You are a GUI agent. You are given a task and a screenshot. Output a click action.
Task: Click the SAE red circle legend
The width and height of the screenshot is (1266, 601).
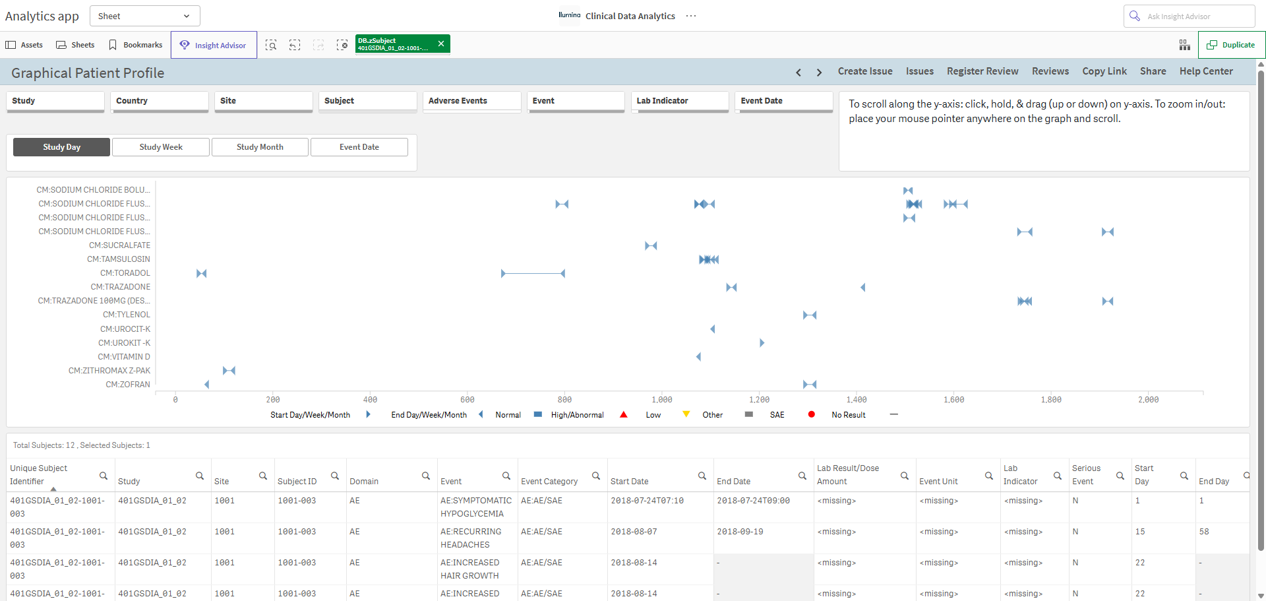[812, 414]
